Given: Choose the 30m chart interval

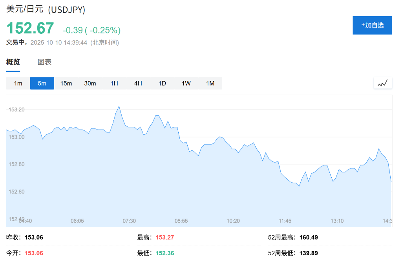Looking at the screenshot, I should [90, 83].
